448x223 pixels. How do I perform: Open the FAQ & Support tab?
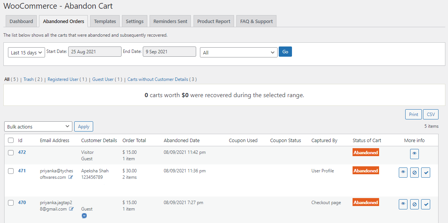pos(256,22)
